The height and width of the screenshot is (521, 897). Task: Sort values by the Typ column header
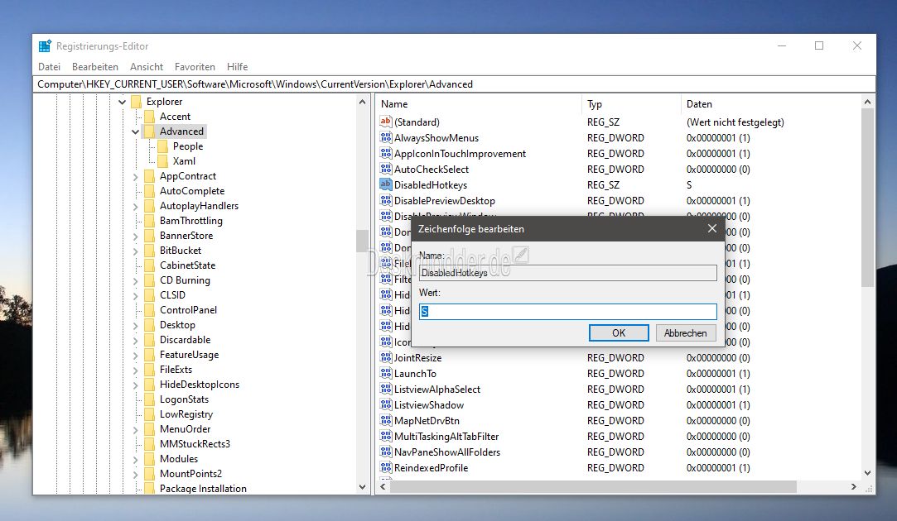[632, 104]
